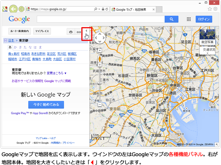Open the 大島町 link
The image size is (221, 165).
point(47,59)
